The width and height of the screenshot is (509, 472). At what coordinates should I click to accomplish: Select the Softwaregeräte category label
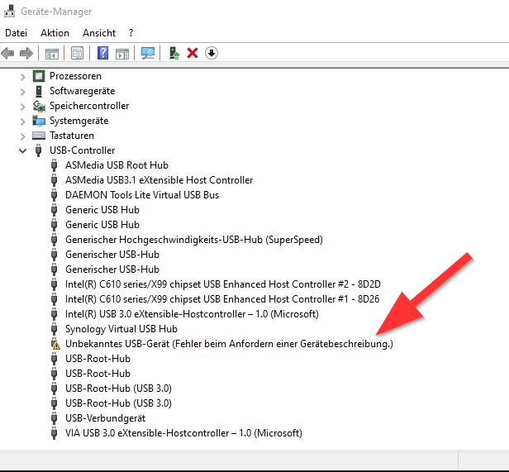82,91
